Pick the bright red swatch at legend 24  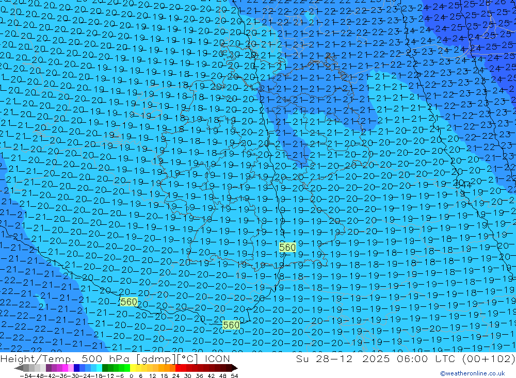point(178,368)
